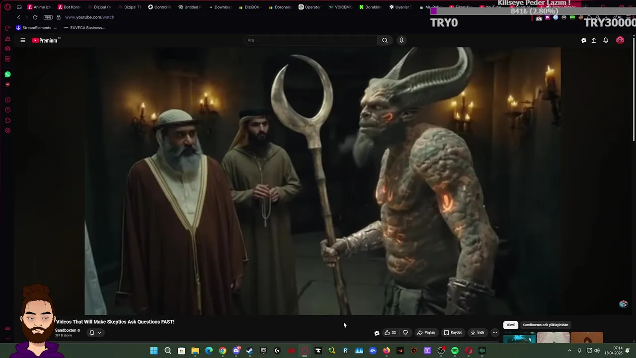
Task: Switch to the Operator browser tab
Action: (310, 7)
